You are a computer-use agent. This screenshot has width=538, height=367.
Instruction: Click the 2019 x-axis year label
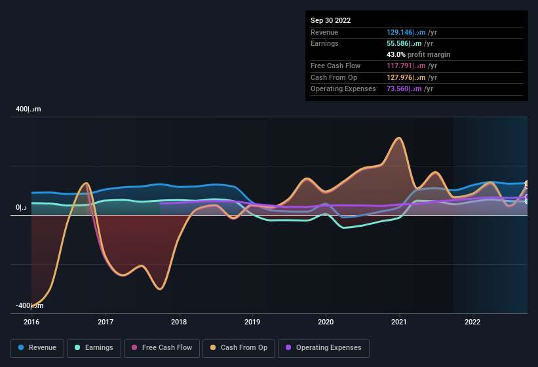click(x=252, y=322)
